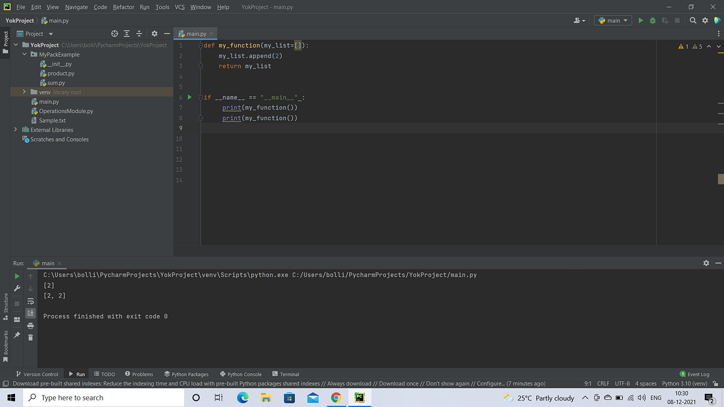Collapse the YokProject root folder
This screenshot has width=724, height=407.
16,45
